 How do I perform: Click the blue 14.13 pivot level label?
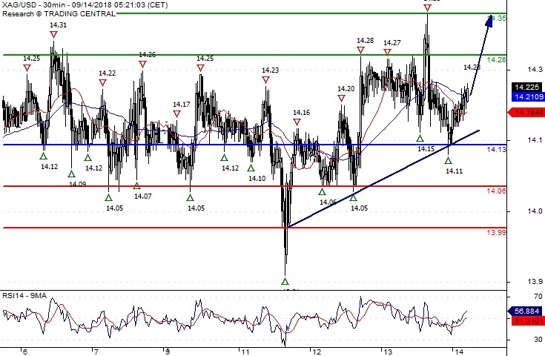point(496,150)
